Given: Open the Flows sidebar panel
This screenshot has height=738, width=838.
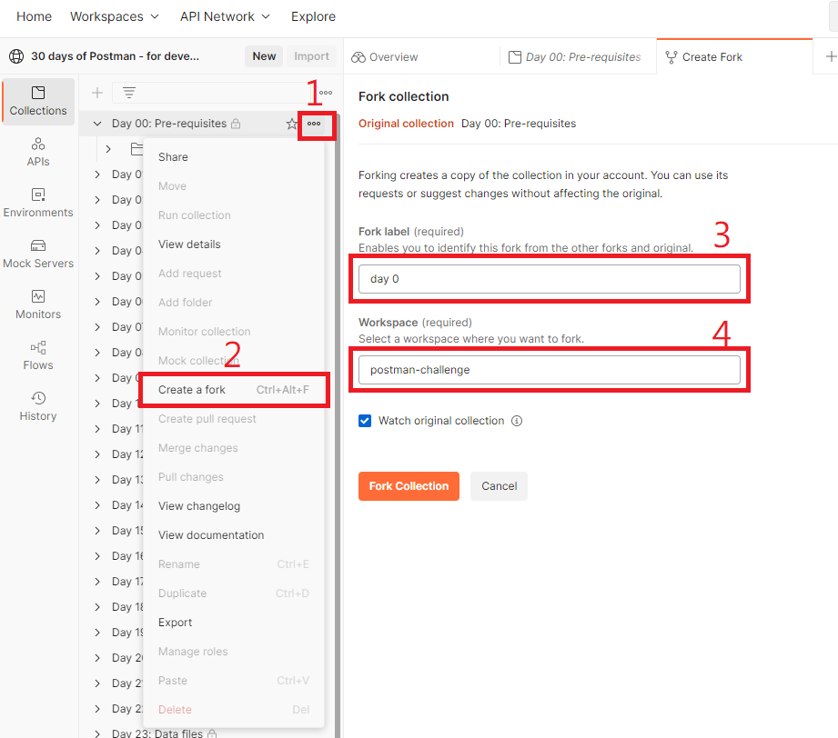Looking at the screenshot, I should tap(38, 355).
